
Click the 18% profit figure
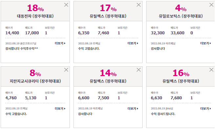click(35, 8)
